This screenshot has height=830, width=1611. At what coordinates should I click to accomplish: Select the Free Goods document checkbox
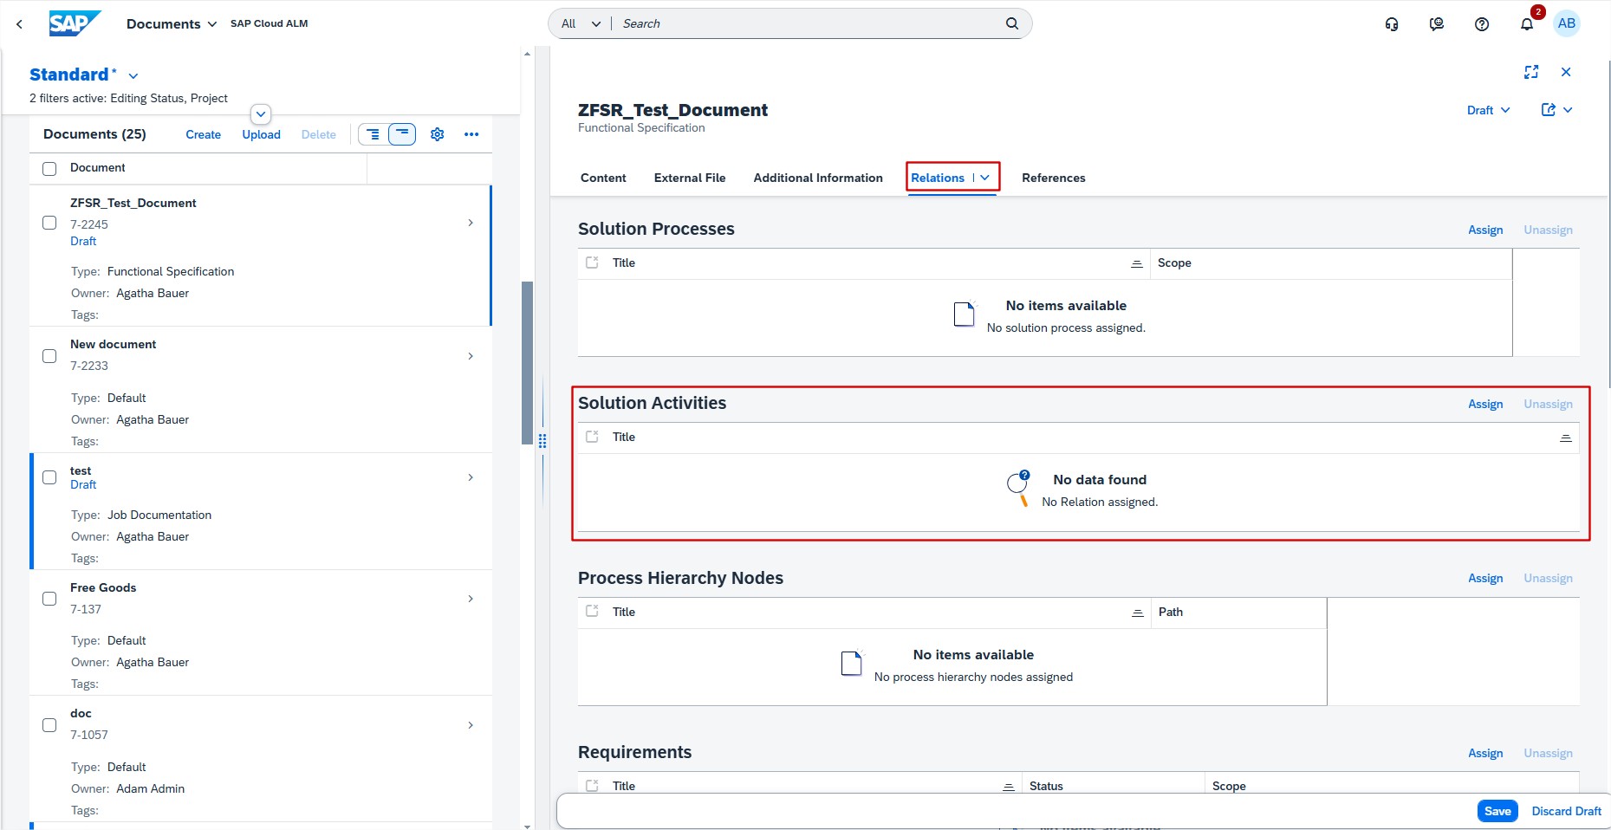point(49,599)
